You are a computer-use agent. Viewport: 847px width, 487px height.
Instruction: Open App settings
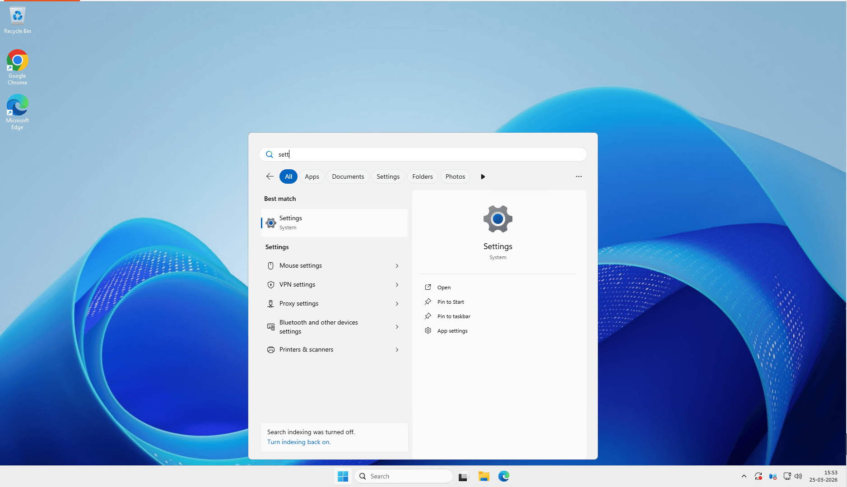coord(452,331)
